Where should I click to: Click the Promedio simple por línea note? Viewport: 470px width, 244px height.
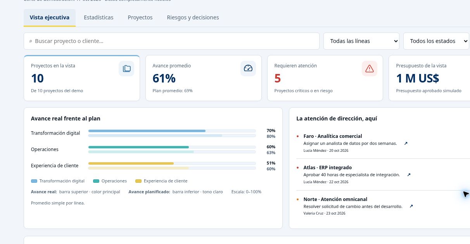tap(58, 203)
